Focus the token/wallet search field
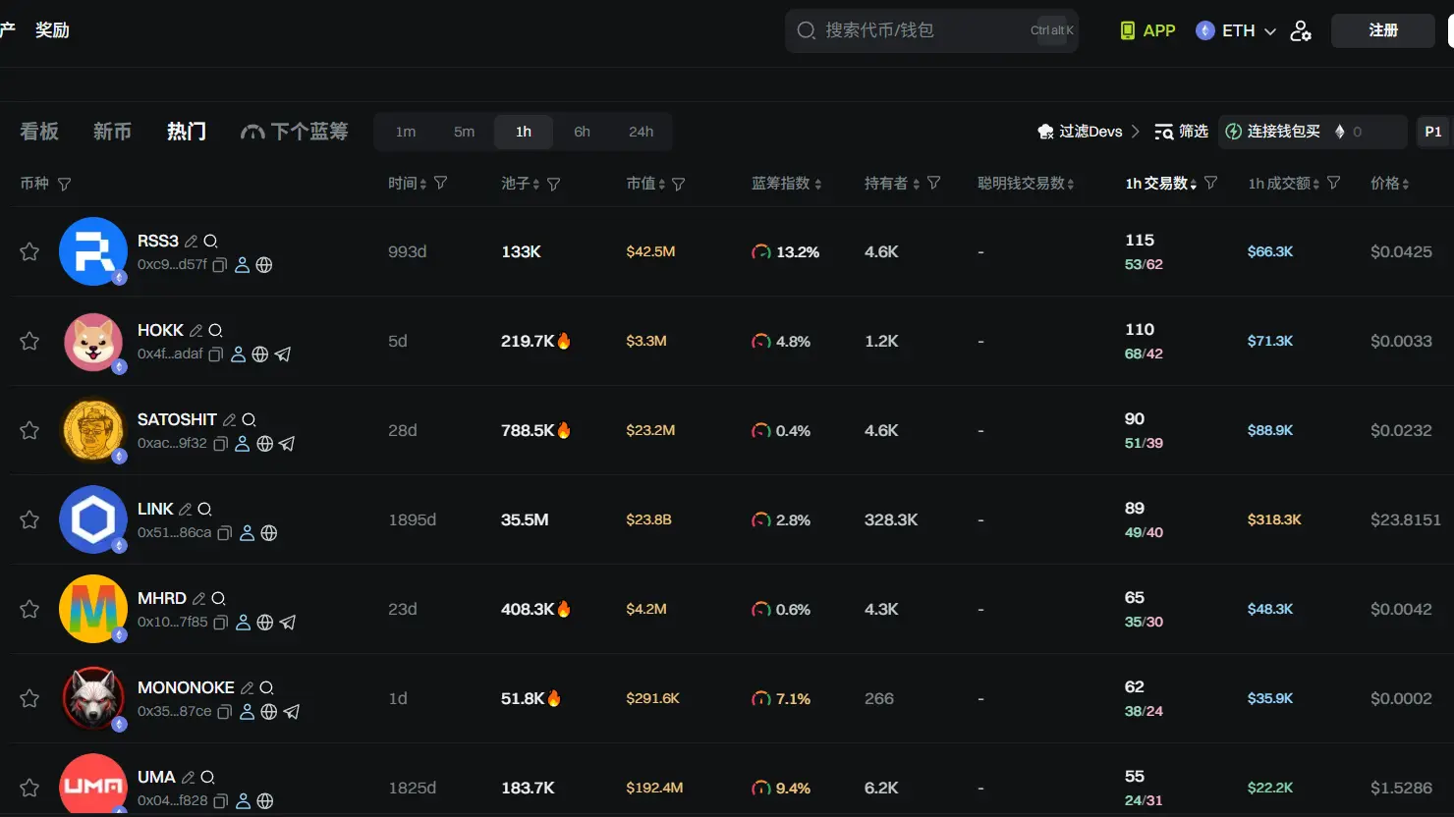 coord(914,30)
